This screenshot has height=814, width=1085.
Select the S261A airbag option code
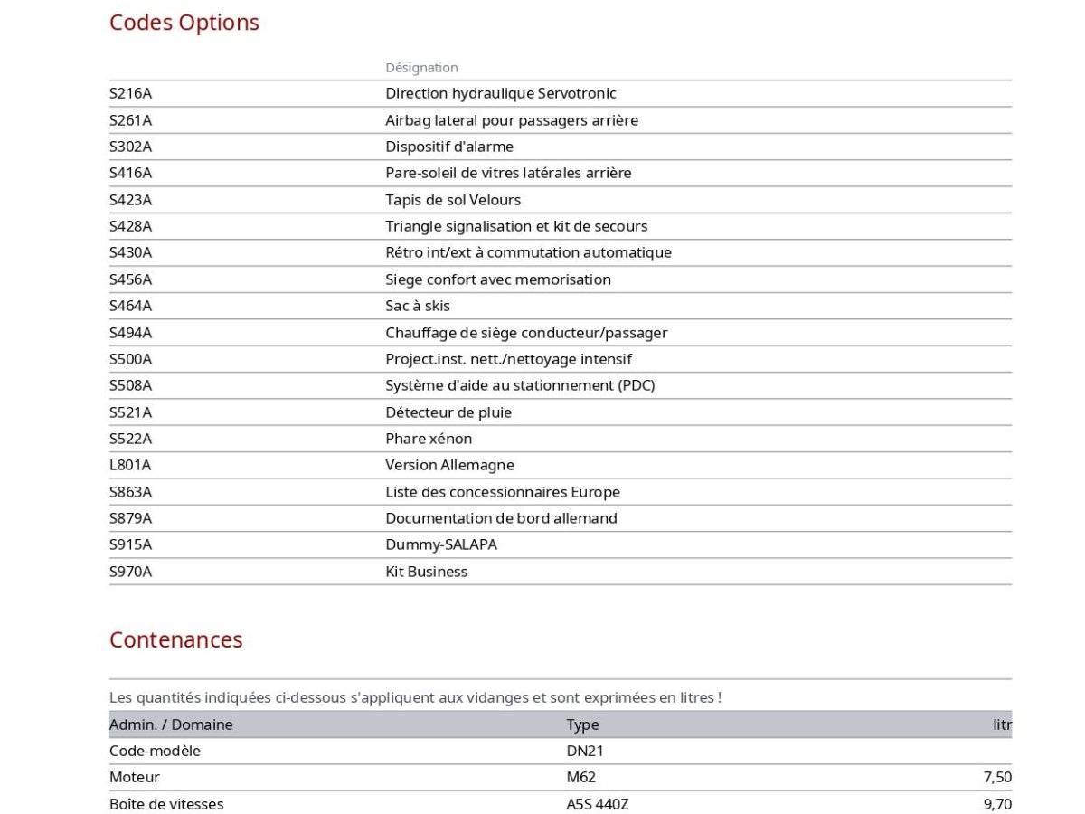[130, 120]
